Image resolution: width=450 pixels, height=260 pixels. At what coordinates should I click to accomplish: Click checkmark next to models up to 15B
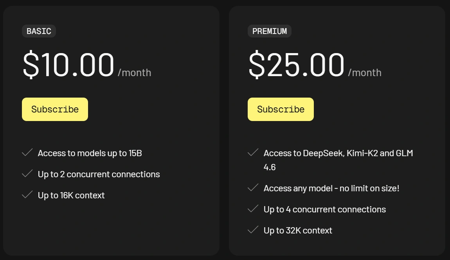point(27,153)
